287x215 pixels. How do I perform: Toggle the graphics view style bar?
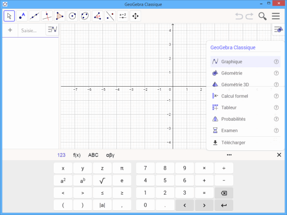click(279, 29)
